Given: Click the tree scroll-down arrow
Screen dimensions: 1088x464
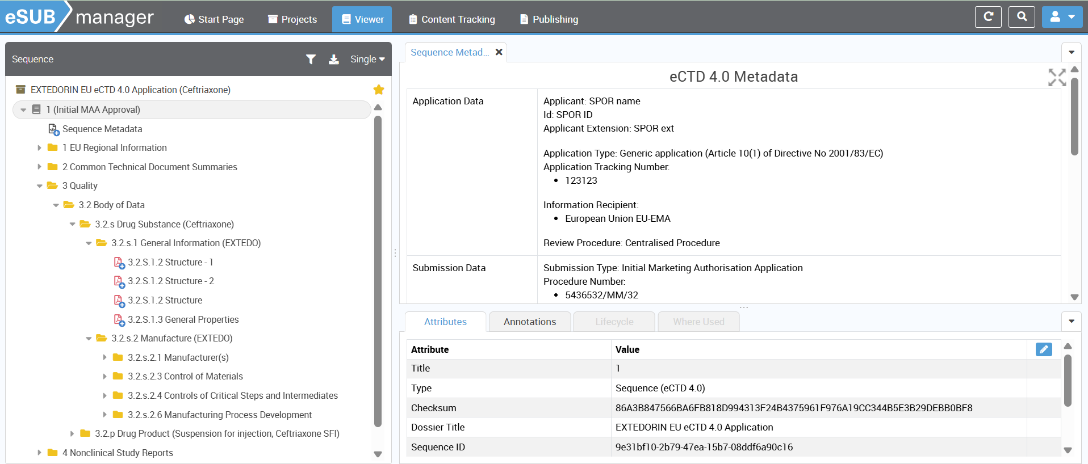Looking at the screenshot, I should pyautogui.click(x=378, y=454).
